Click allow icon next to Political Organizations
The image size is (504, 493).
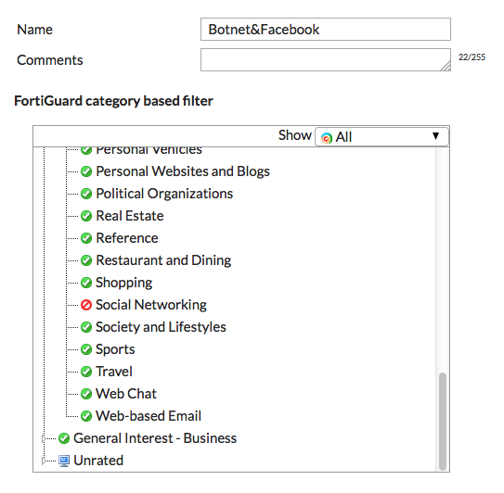[86, 194]
